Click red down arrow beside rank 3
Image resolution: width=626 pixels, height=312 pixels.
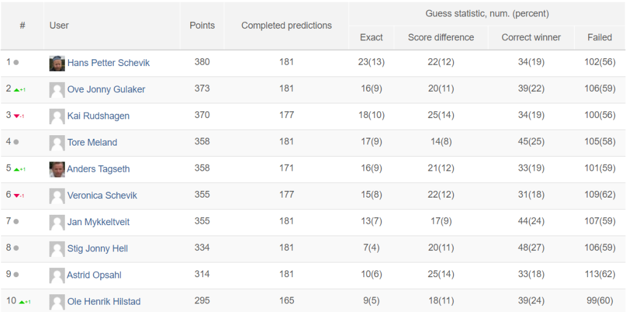coord(17,116)
